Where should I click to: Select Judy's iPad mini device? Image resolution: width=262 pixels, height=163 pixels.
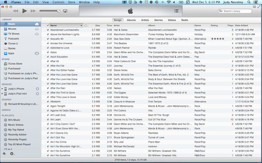tap(20, 94)
